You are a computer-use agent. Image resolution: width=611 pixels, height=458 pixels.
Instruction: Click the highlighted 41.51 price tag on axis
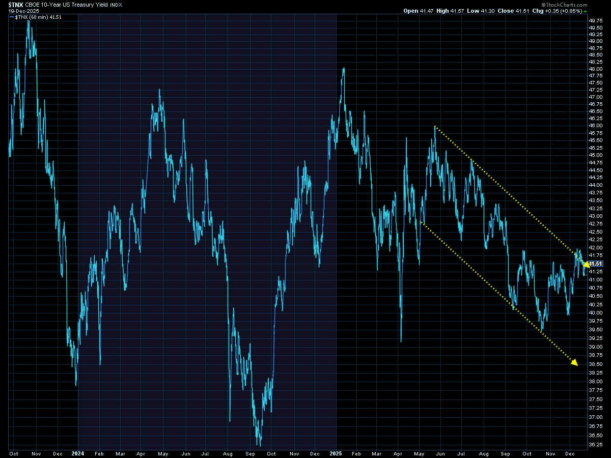click(x=596, y=264)
